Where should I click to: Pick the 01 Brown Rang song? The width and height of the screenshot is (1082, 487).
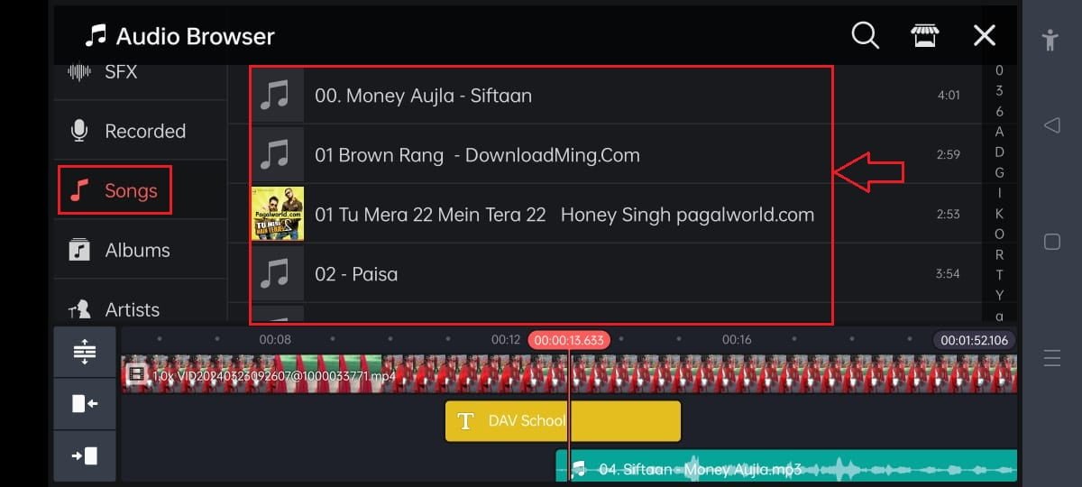click(541, 154)
